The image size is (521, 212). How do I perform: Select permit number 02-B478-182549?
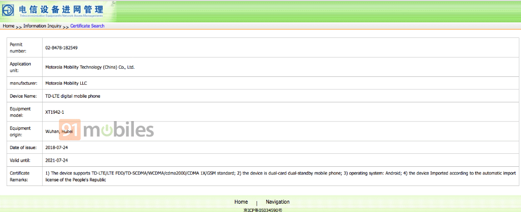pyautogui.click(x=61, y=48)
